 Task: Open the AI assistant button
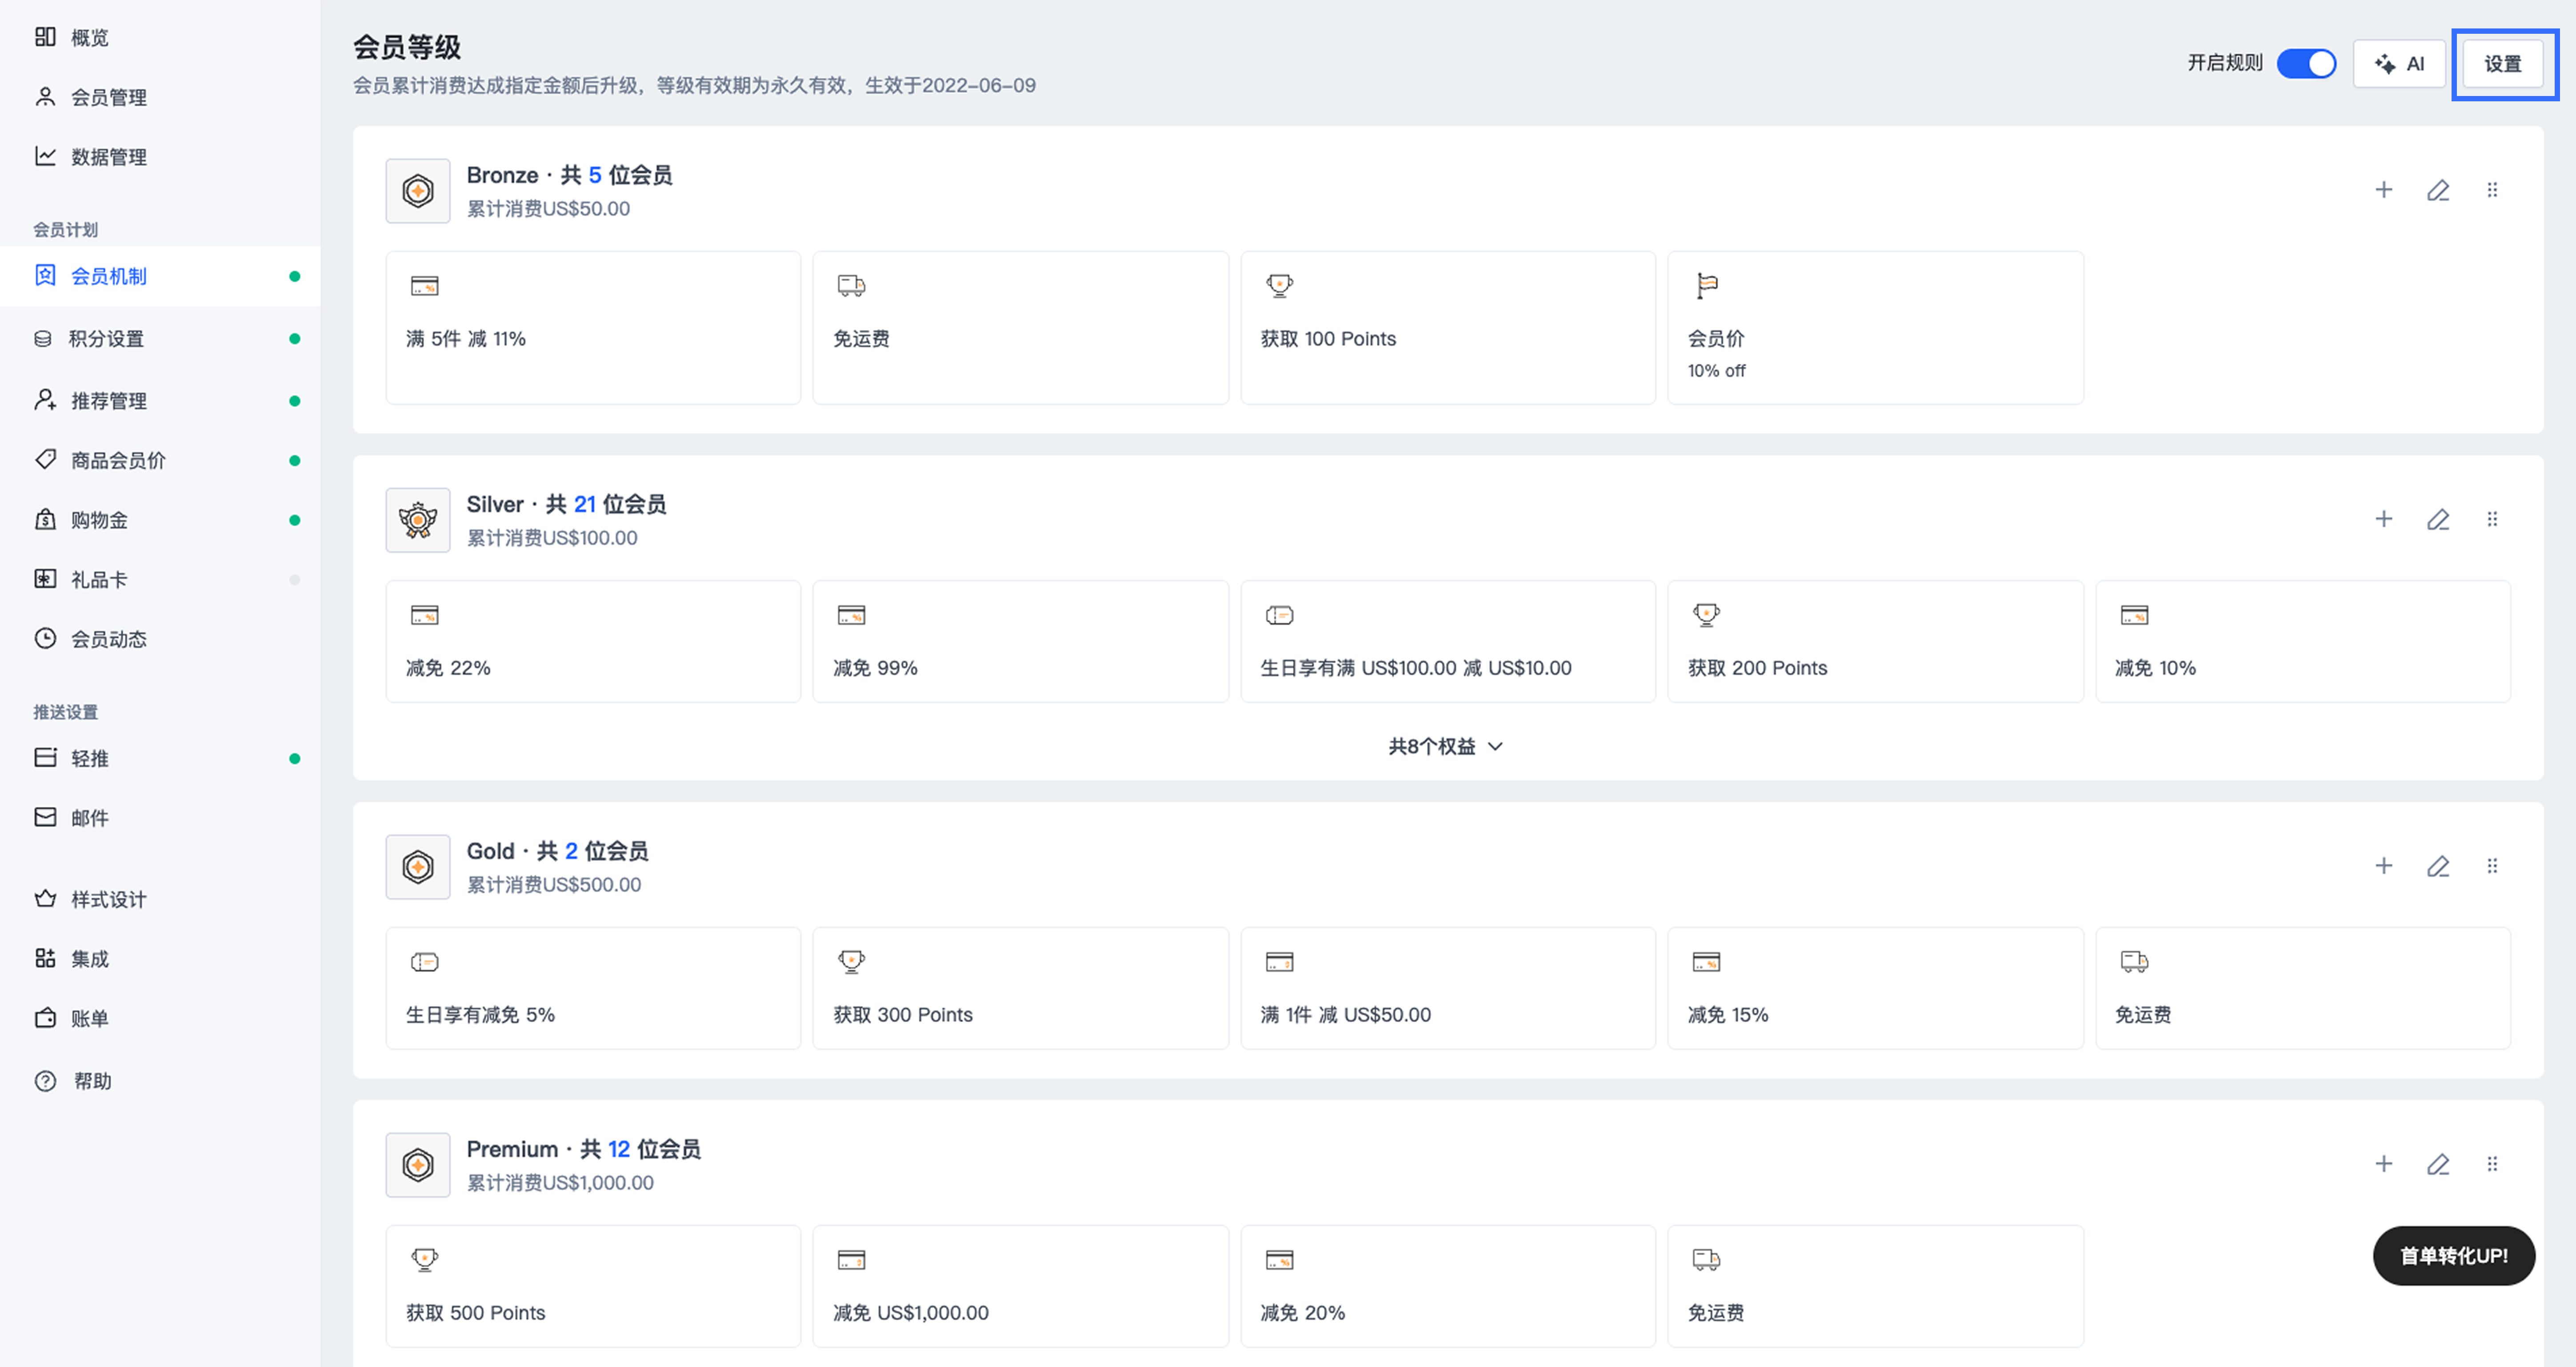pos(2399,64)
